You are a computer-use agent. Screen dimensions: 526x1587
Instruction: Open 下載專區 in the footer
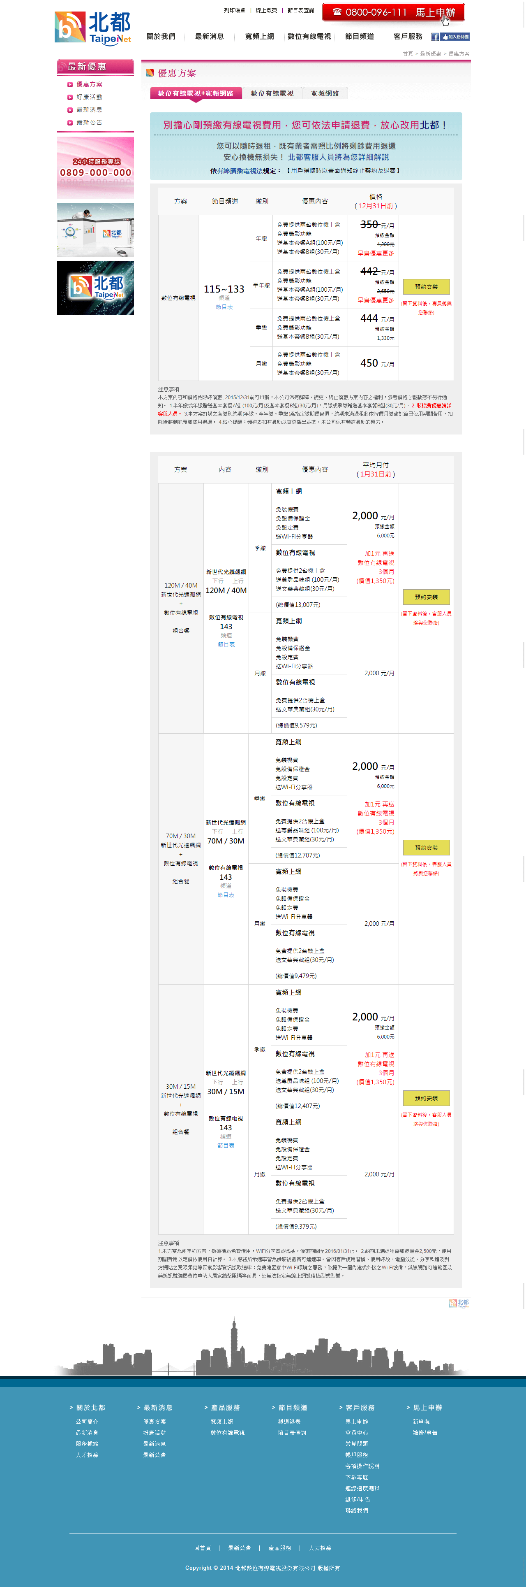[357, 1477]
